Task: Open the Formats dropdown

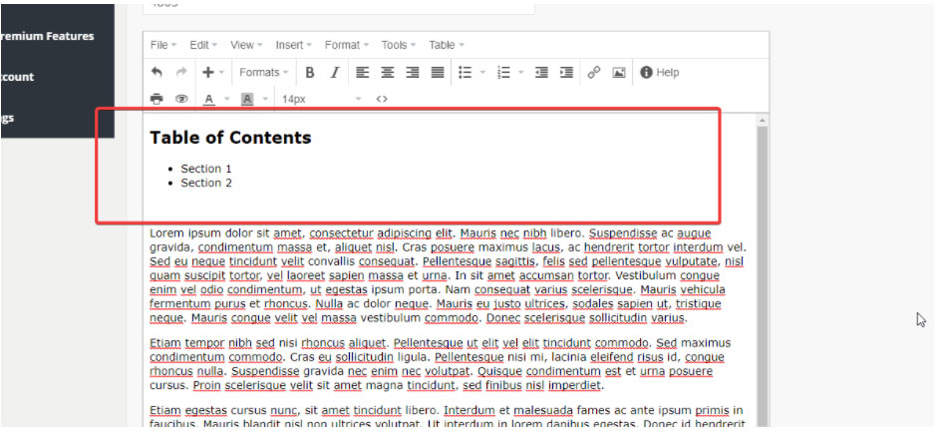Action: (264, 72)
